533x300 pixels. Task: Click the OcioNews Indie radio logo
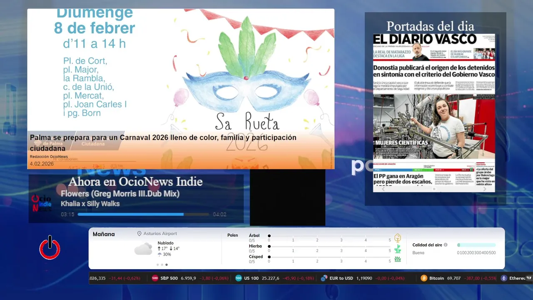coord(42,203)
